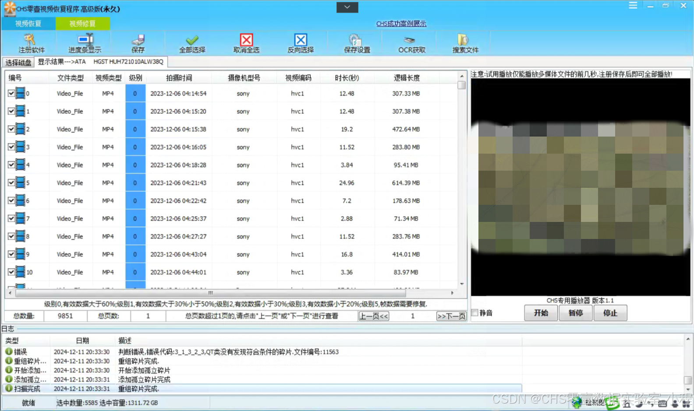The height and width of the screenshot is (411, 694).
Task: Pause playback with 暂停
Action: pyautogui.click(x=575, y=313)
